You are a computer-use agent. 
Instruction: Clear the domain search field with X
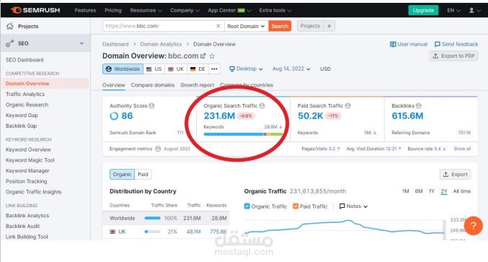(218, 26)
